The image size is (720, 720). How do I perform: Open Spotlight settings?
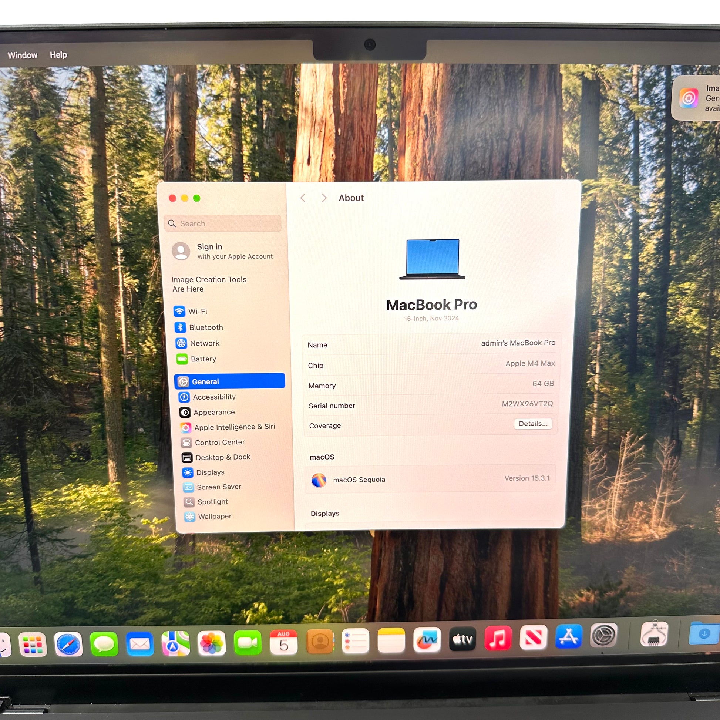[206, 502]
